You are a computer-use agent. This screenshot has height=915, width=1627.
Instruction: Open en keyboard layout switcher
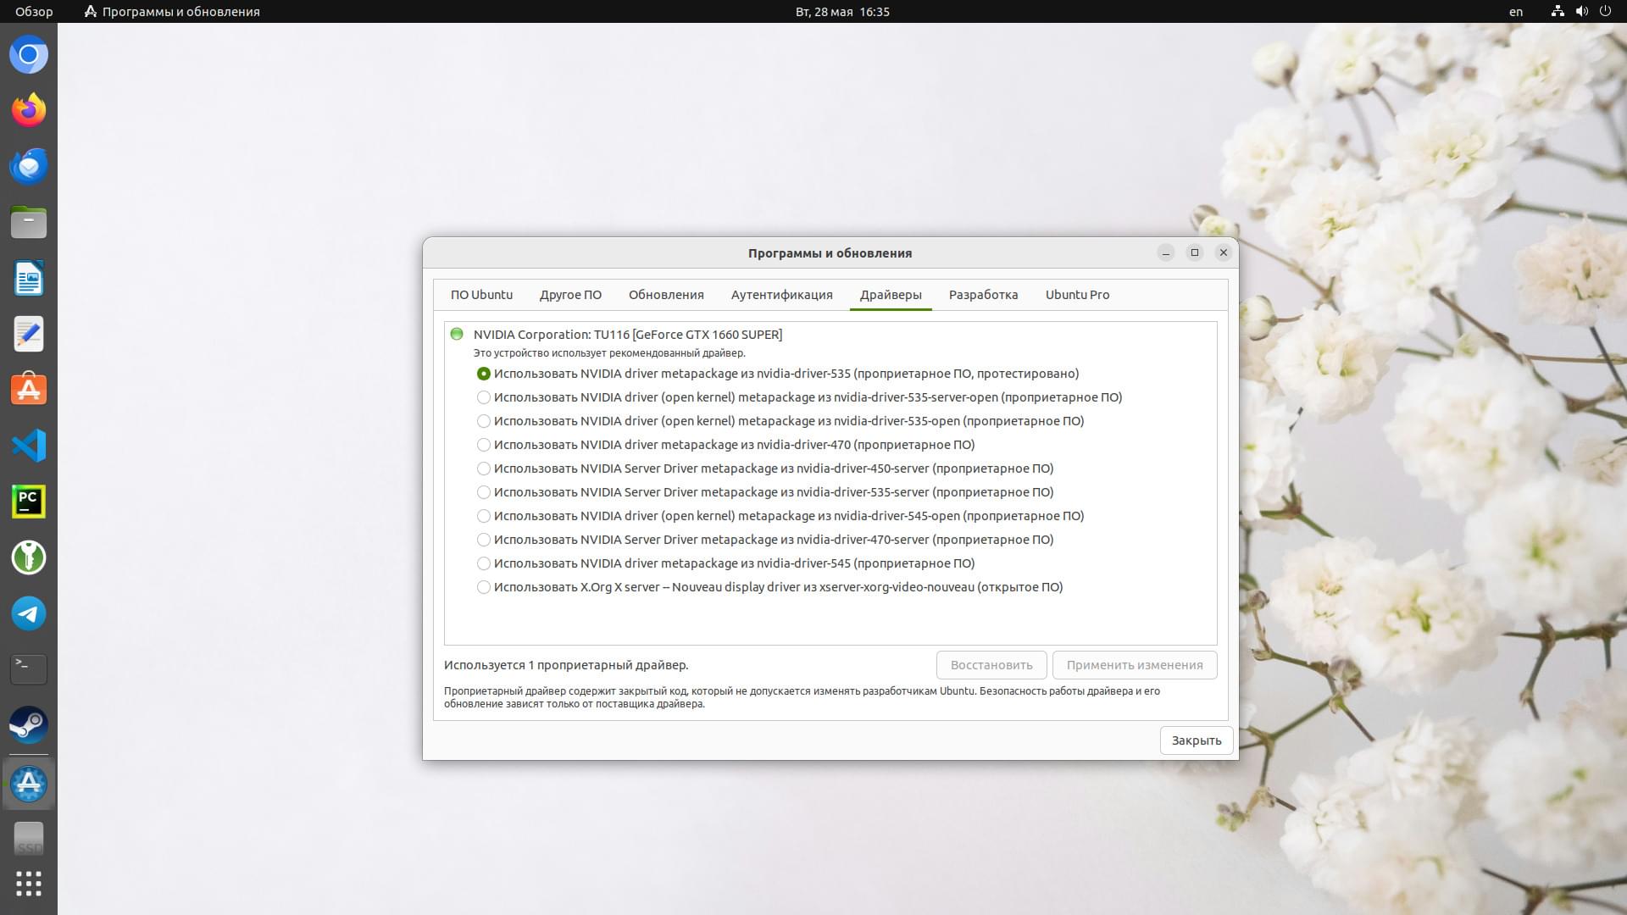point(1516,12)
